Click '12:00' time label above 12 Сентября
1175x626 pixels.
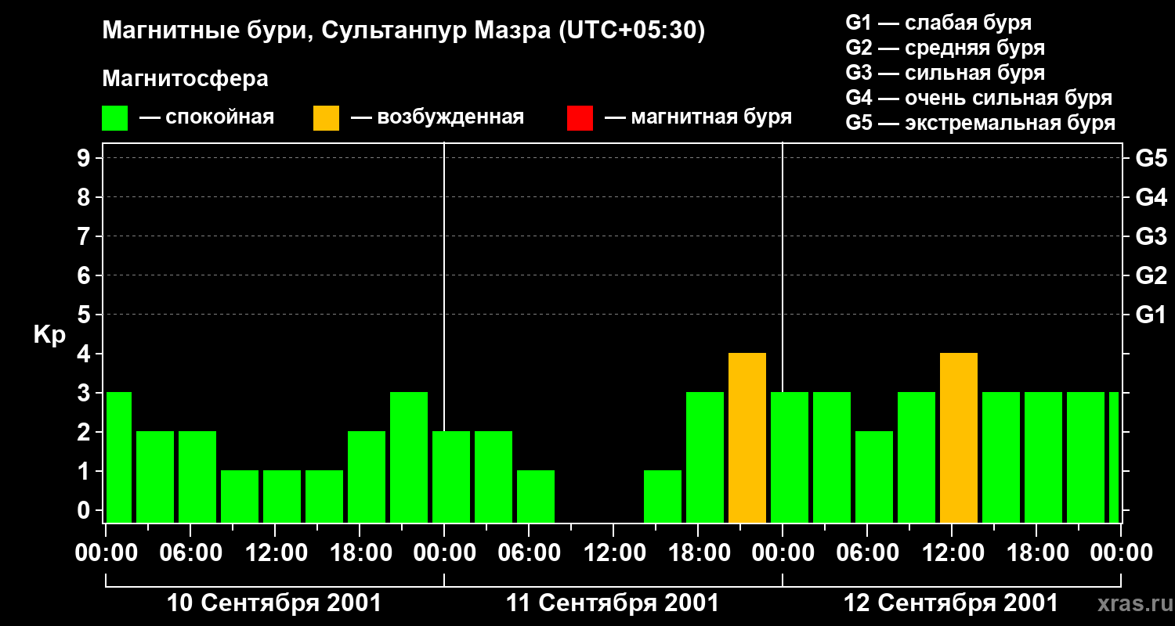click(x=953, y=553)
